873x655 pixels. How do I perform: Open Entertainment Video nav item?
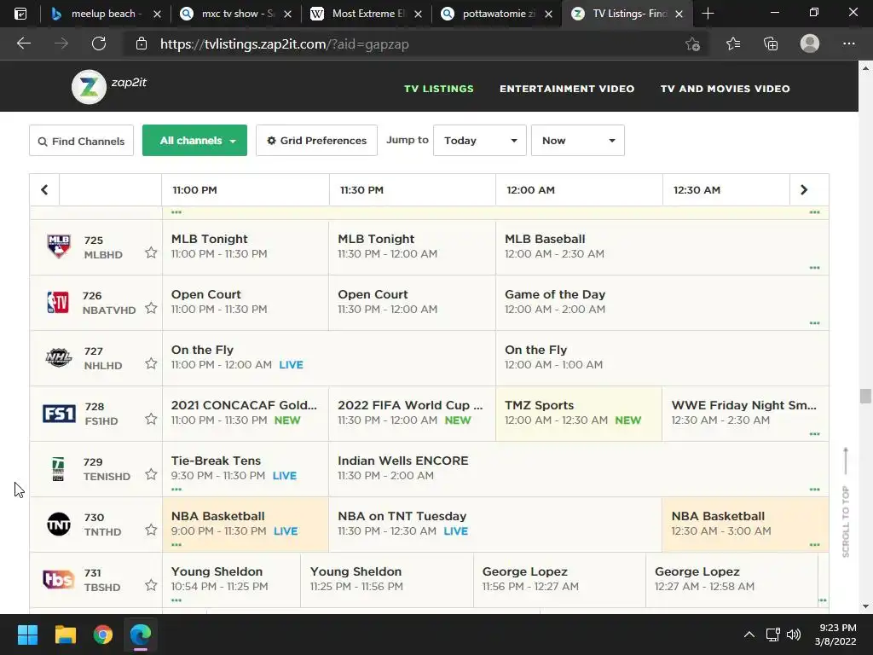[x=567, y=89]
